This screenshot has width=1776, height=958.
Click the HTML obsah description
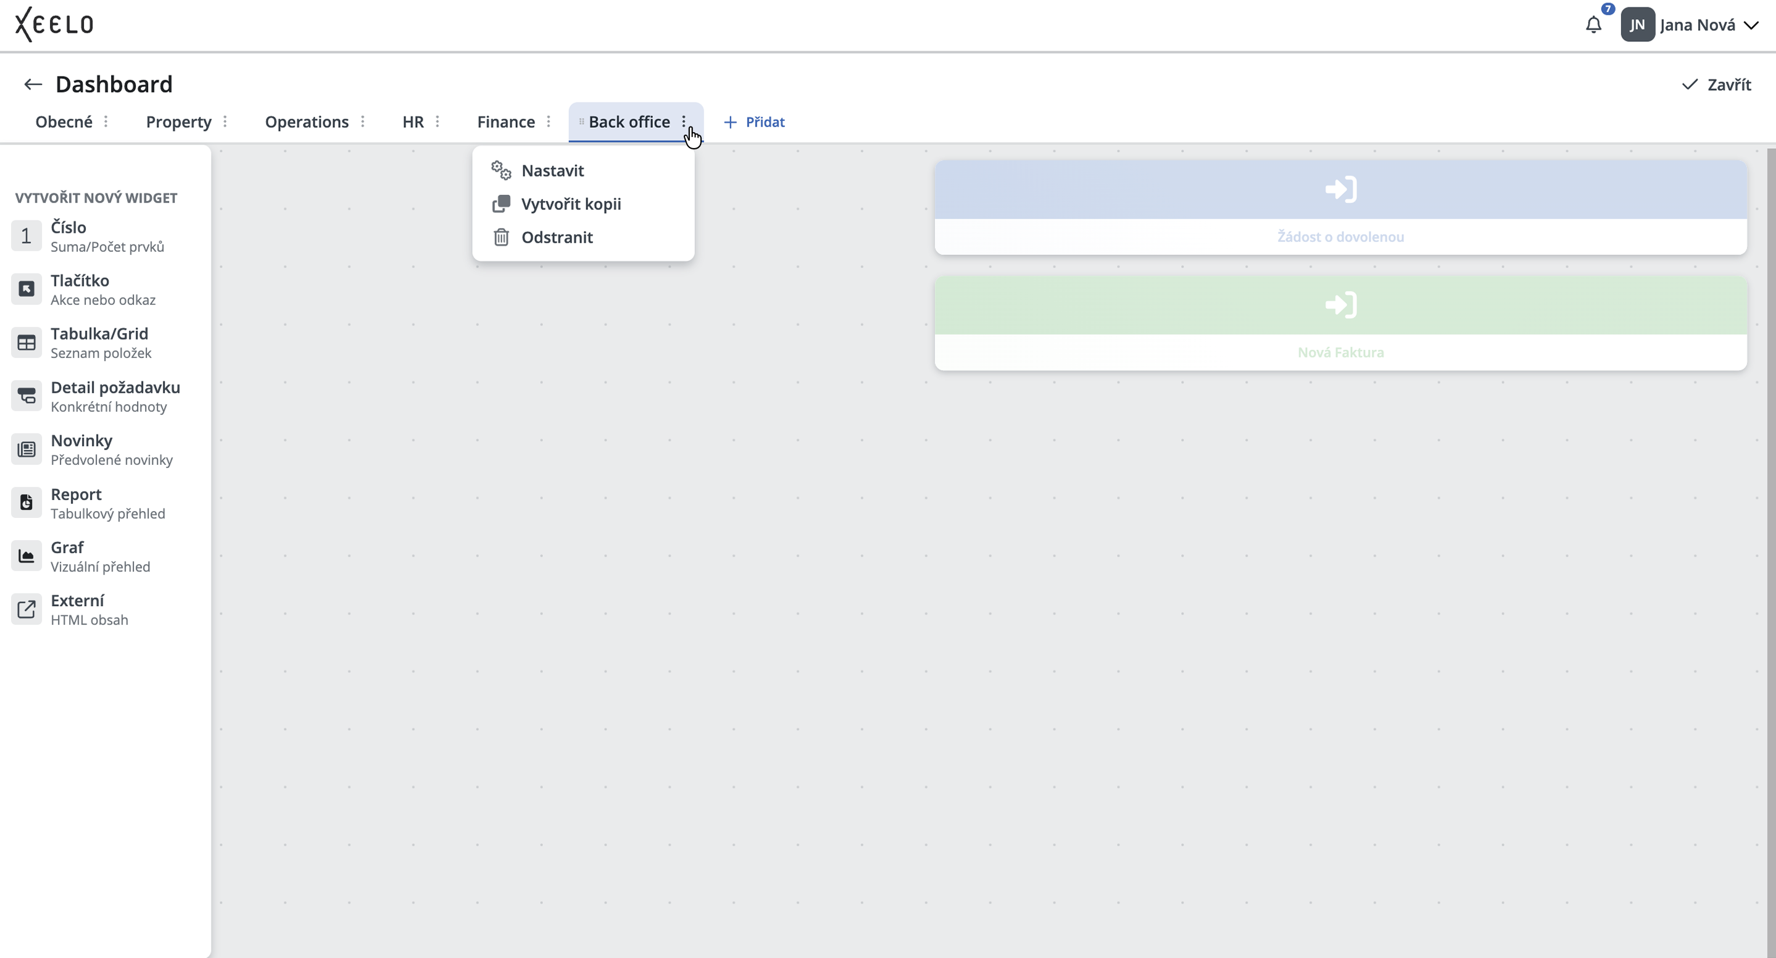pyautogui.click(x=89, y=620)
